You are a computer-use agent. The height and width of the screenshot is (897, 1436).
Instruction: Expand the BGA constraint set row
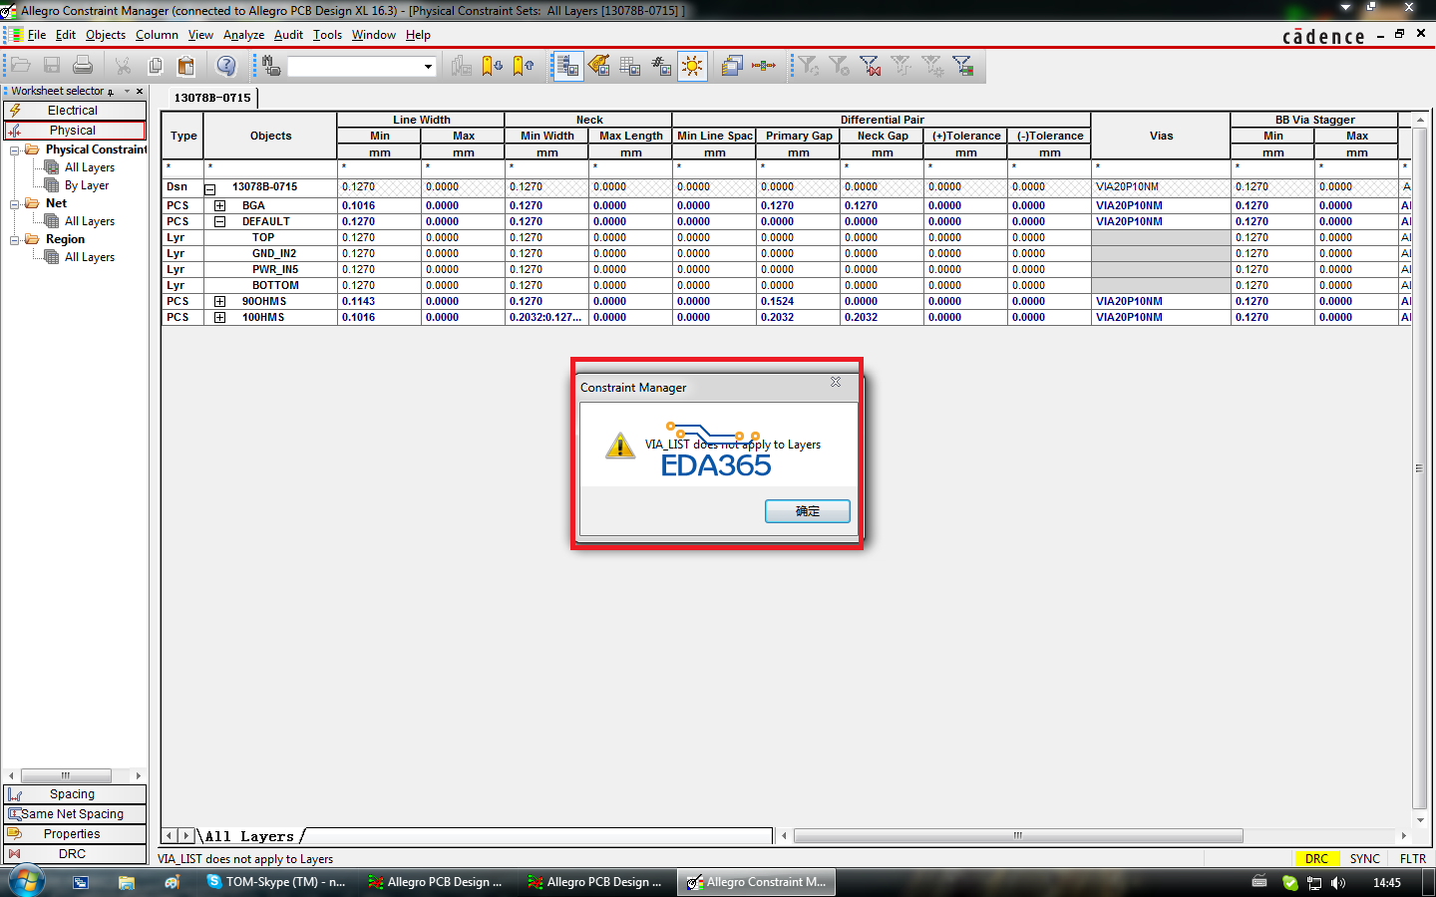tap(220, 205)
